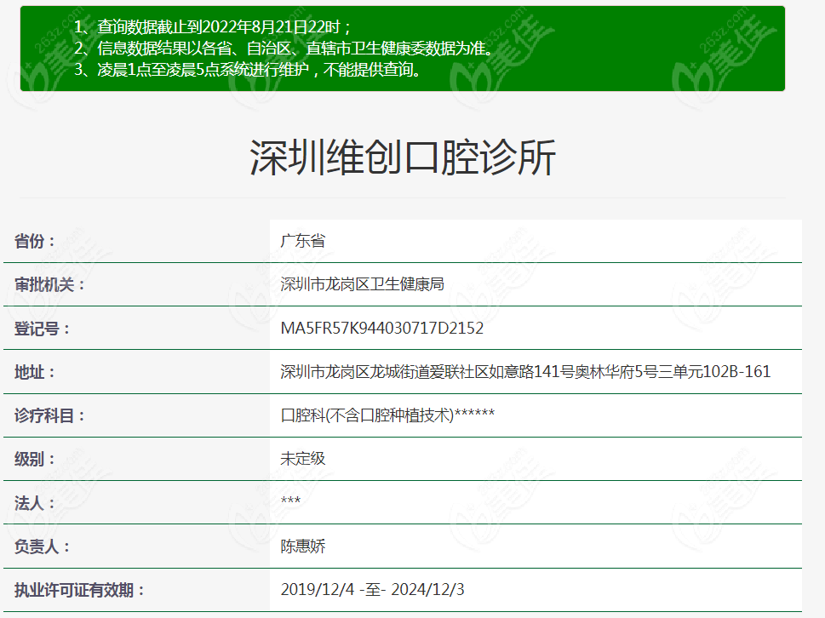Select the notice about 凌晨1点至凌晨5点系统进行维护
This screenshot has height=618, width=825.
(x=247, y=70)
